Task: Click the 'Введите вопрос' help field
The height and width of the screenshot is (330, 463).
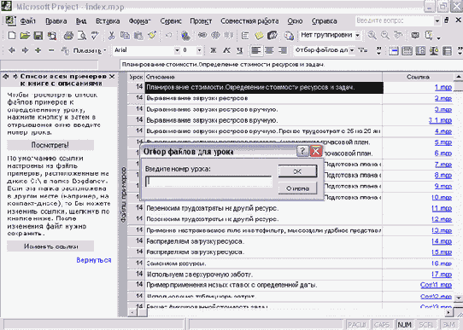Action: 395,20
